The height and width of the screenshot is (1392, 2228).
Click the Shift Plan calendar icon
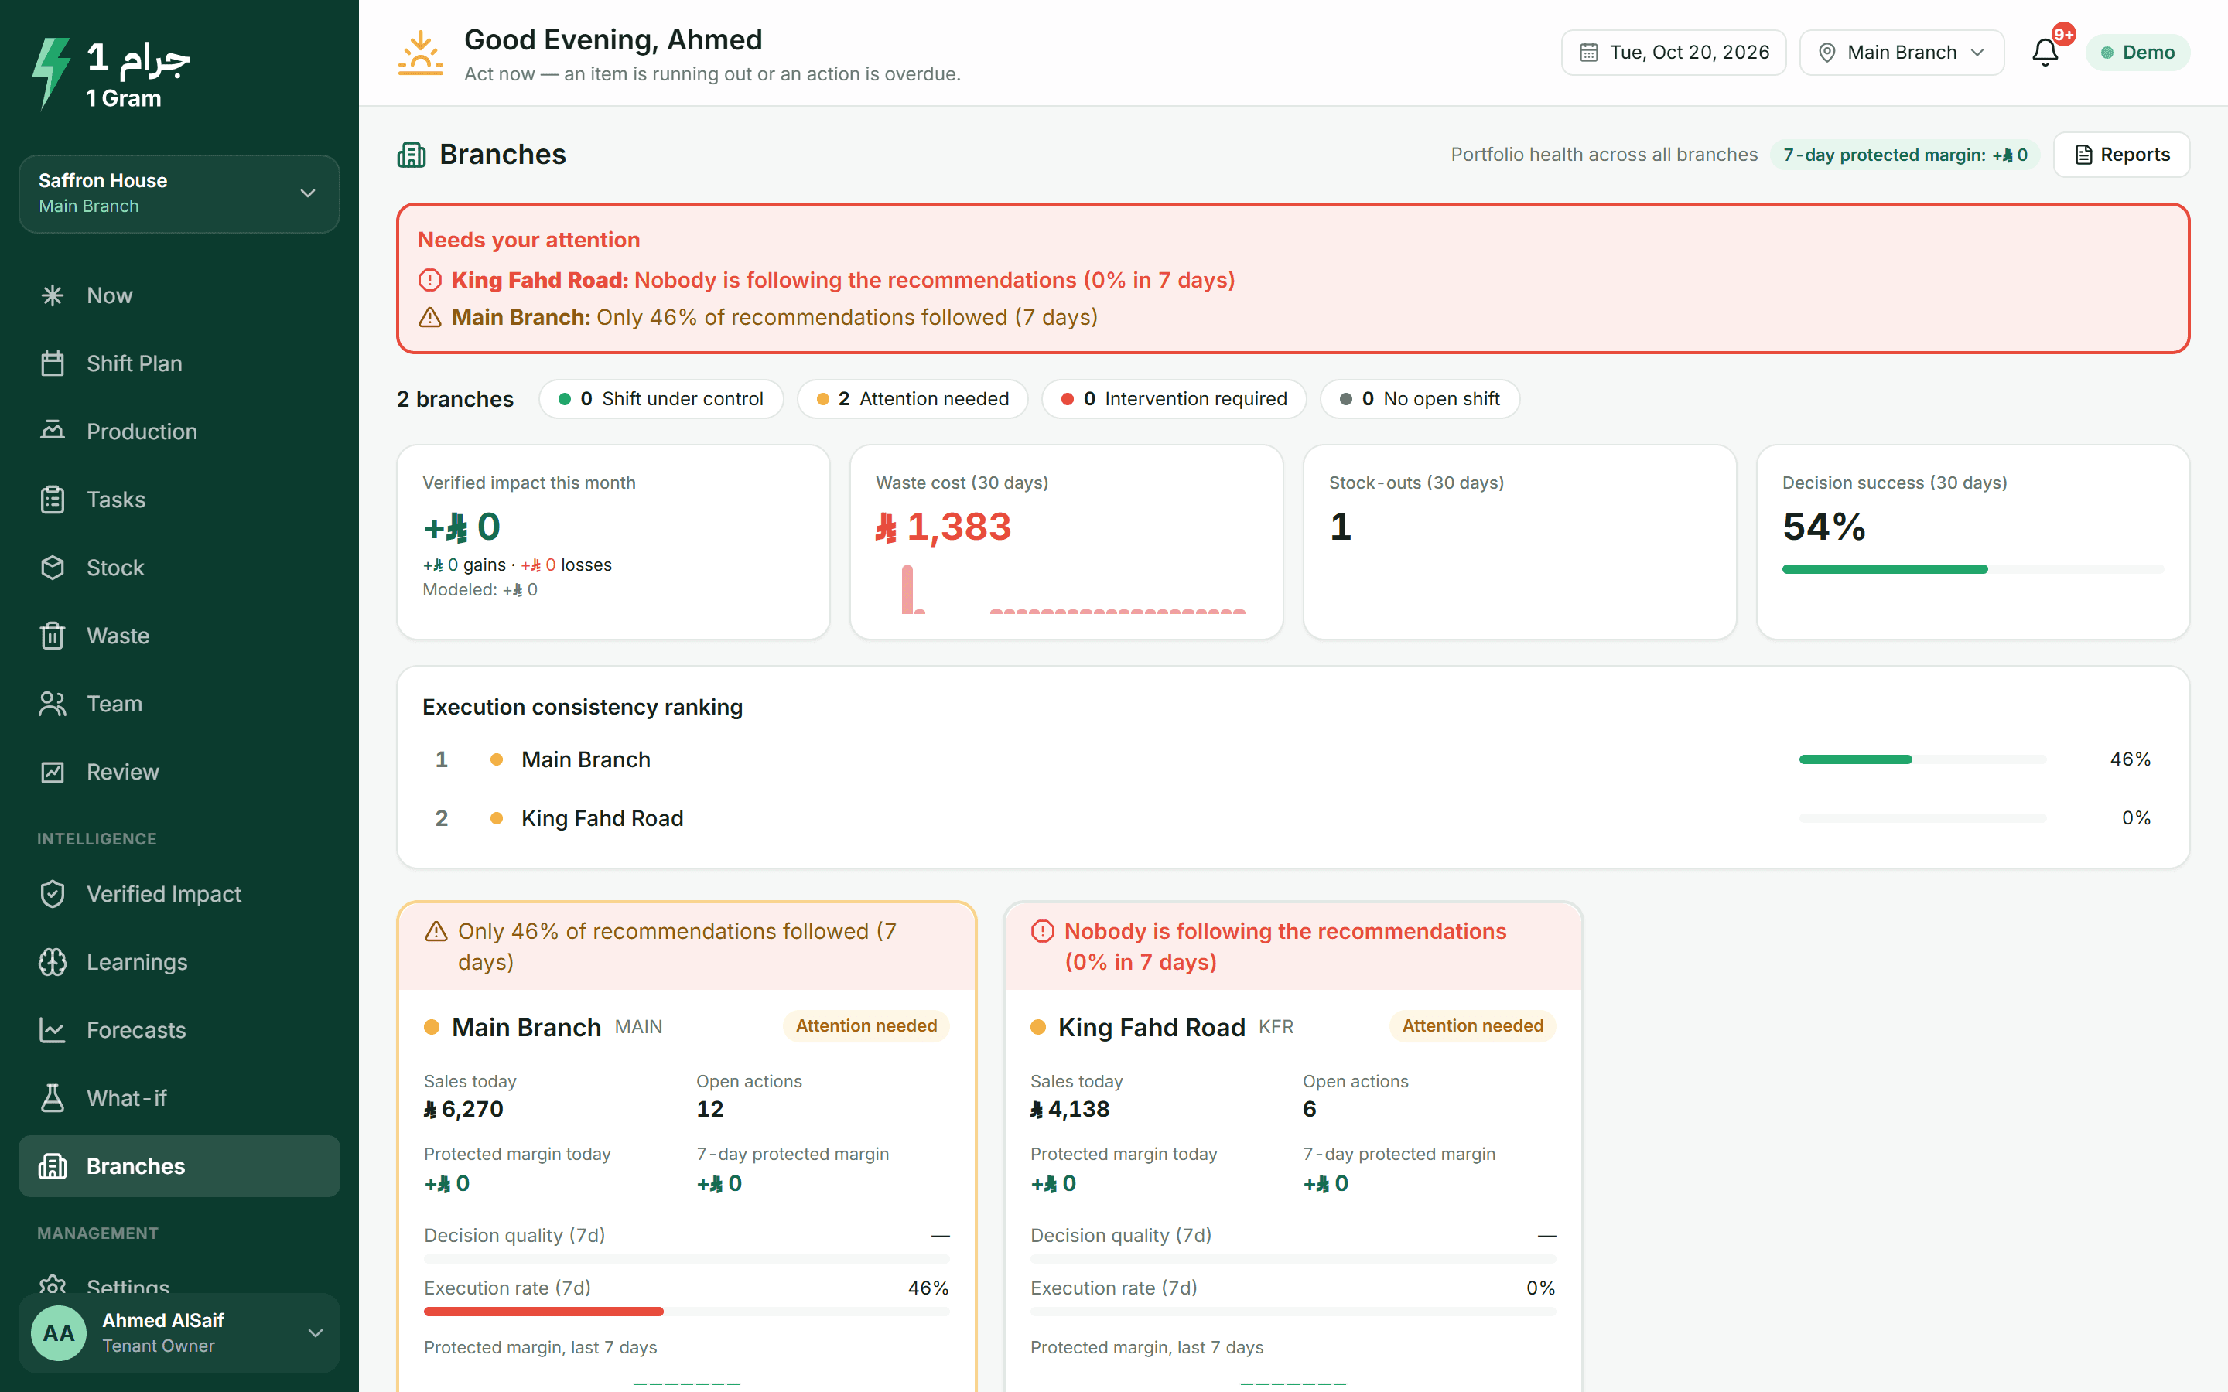click(53, 363)
